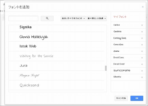Click the font list scrollbar thumb
The height and width of the screenshot is (106, 148).
(106, 68)
